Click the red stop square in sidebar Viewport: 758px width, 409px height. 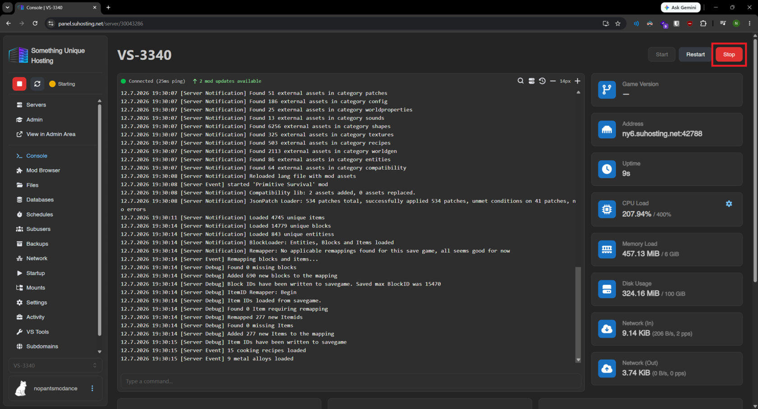point(19,84)
